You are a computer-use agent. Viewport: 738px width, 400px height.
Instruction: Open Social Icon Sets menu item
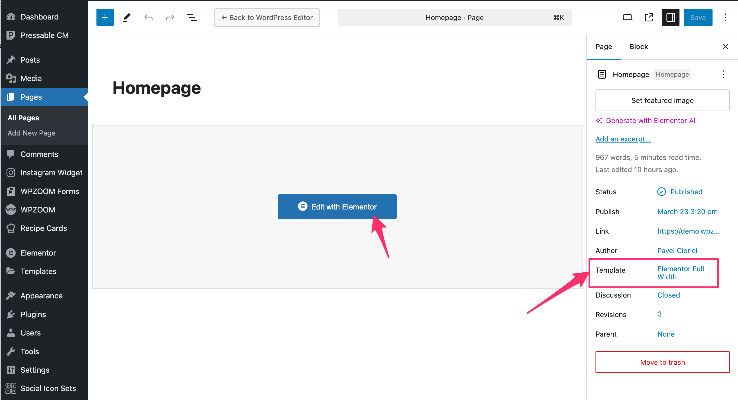click(44, 388)
